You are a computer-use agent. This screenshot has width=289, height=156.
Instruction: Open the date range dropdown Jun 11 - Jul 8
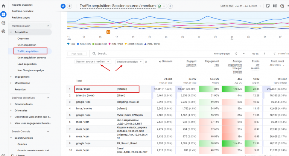(x=248, y=6)
